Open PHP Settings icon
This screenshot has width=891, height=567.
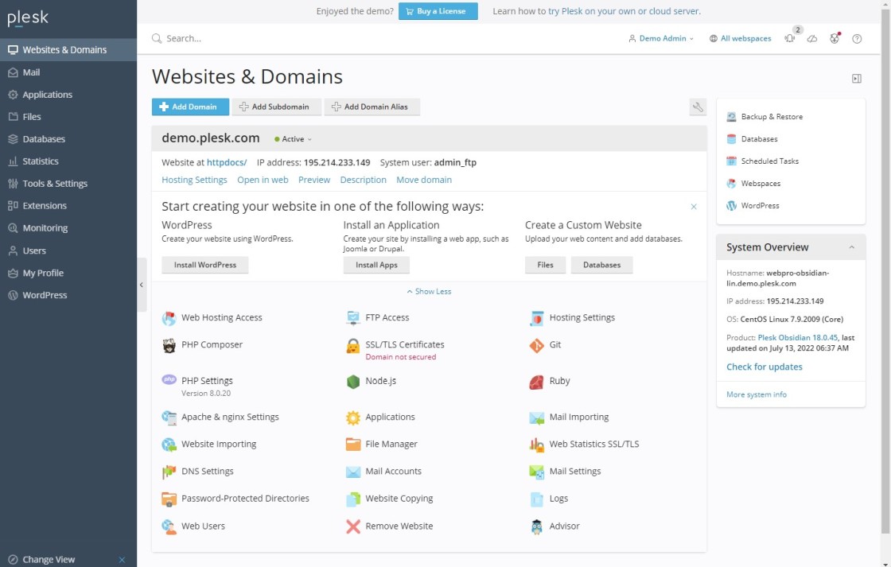tap(169, 380)
